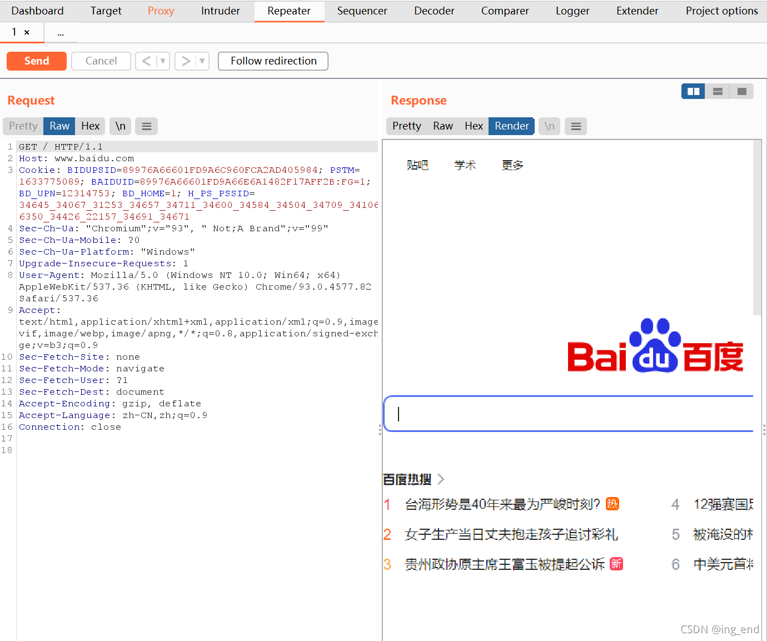The height and width of the screenshot is (641, 767).
Task: Open the Response message options menu icon
Action: [576, 126]
